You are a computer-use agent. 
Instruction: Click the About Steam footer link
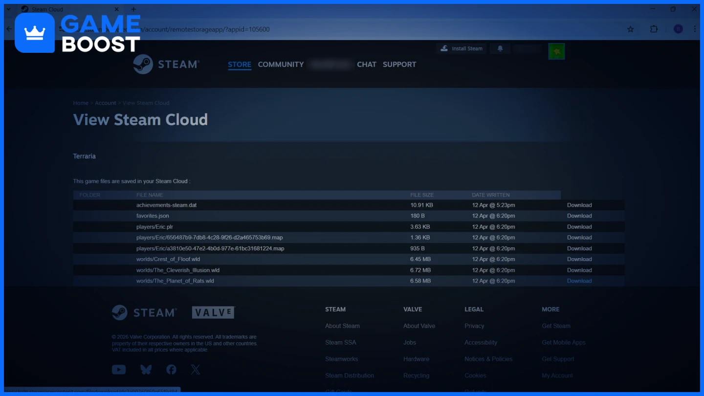pos(342,326)
